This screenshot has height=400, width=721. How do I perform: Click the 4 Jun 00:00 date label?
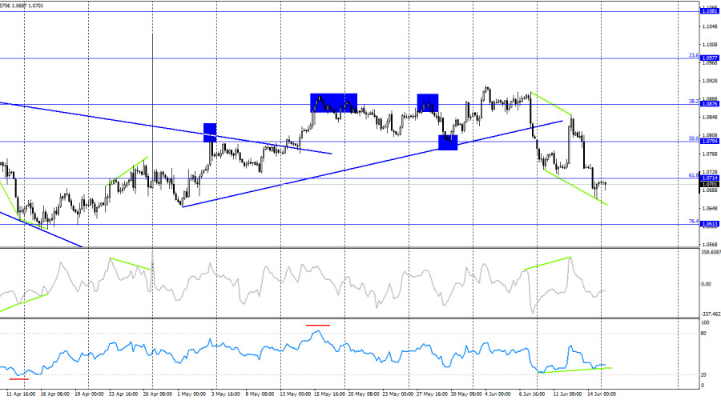[499, 394]
